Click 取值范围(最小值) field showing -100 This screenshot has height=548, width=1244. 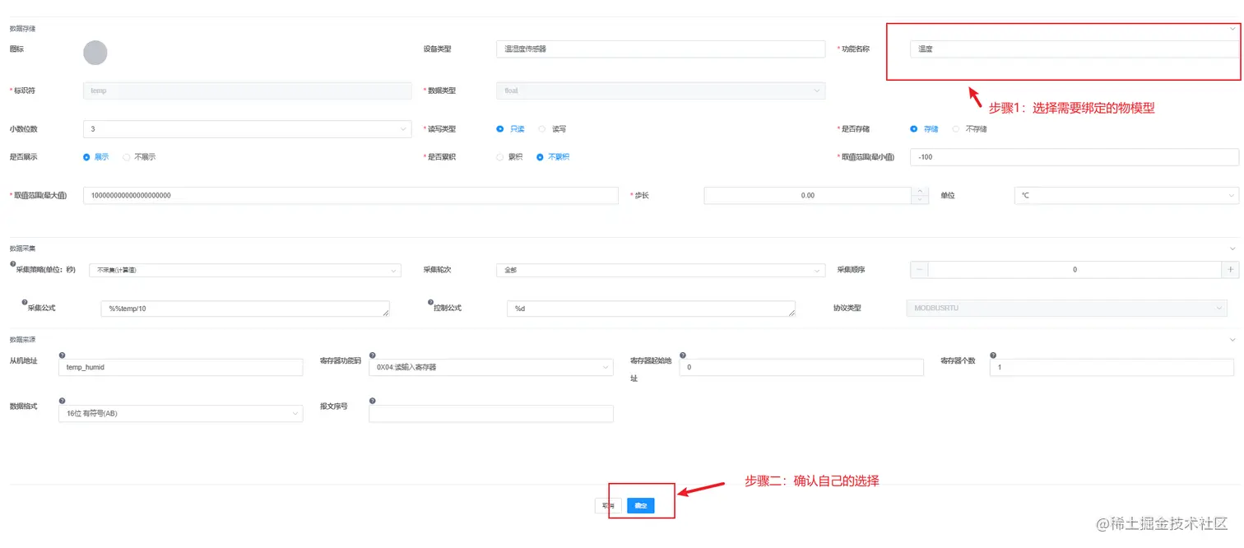coord(1075,156)
